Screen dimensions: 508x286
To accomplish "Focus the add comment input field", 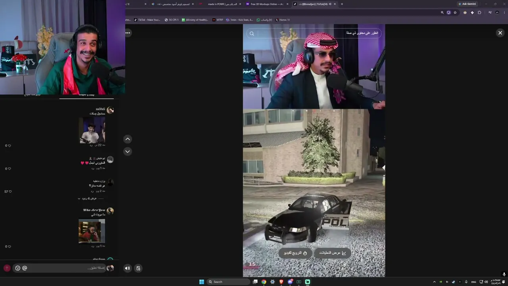I will coord(60,268).
